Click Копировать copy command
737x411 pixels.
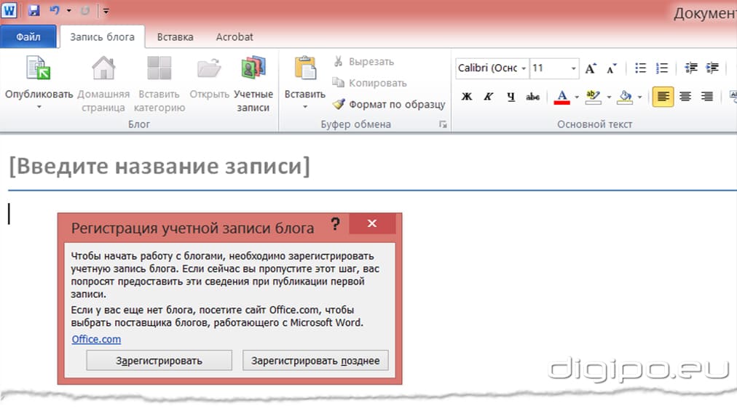(369, 83)
